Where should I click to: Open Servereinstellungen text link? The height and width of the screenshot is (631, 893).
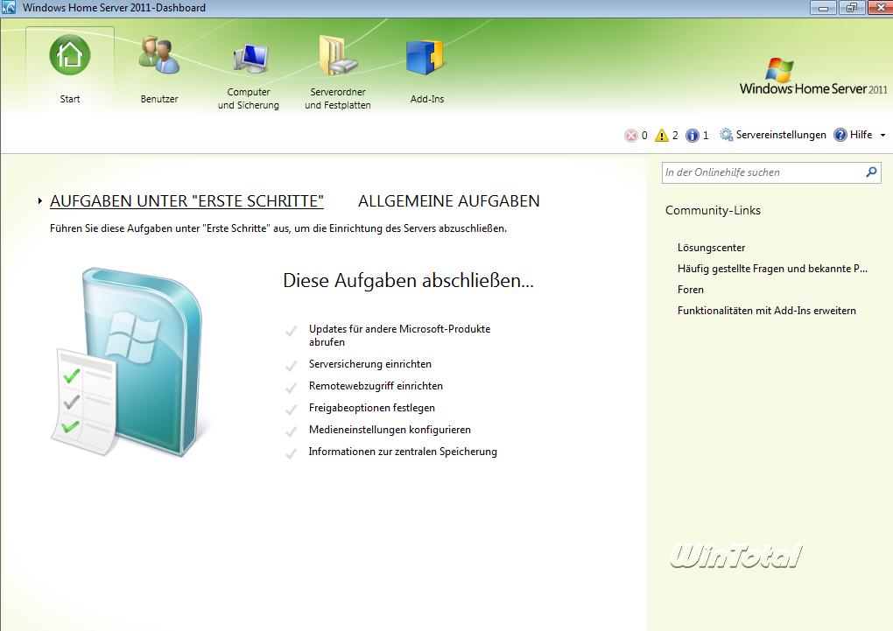click(x=781, y=135)
